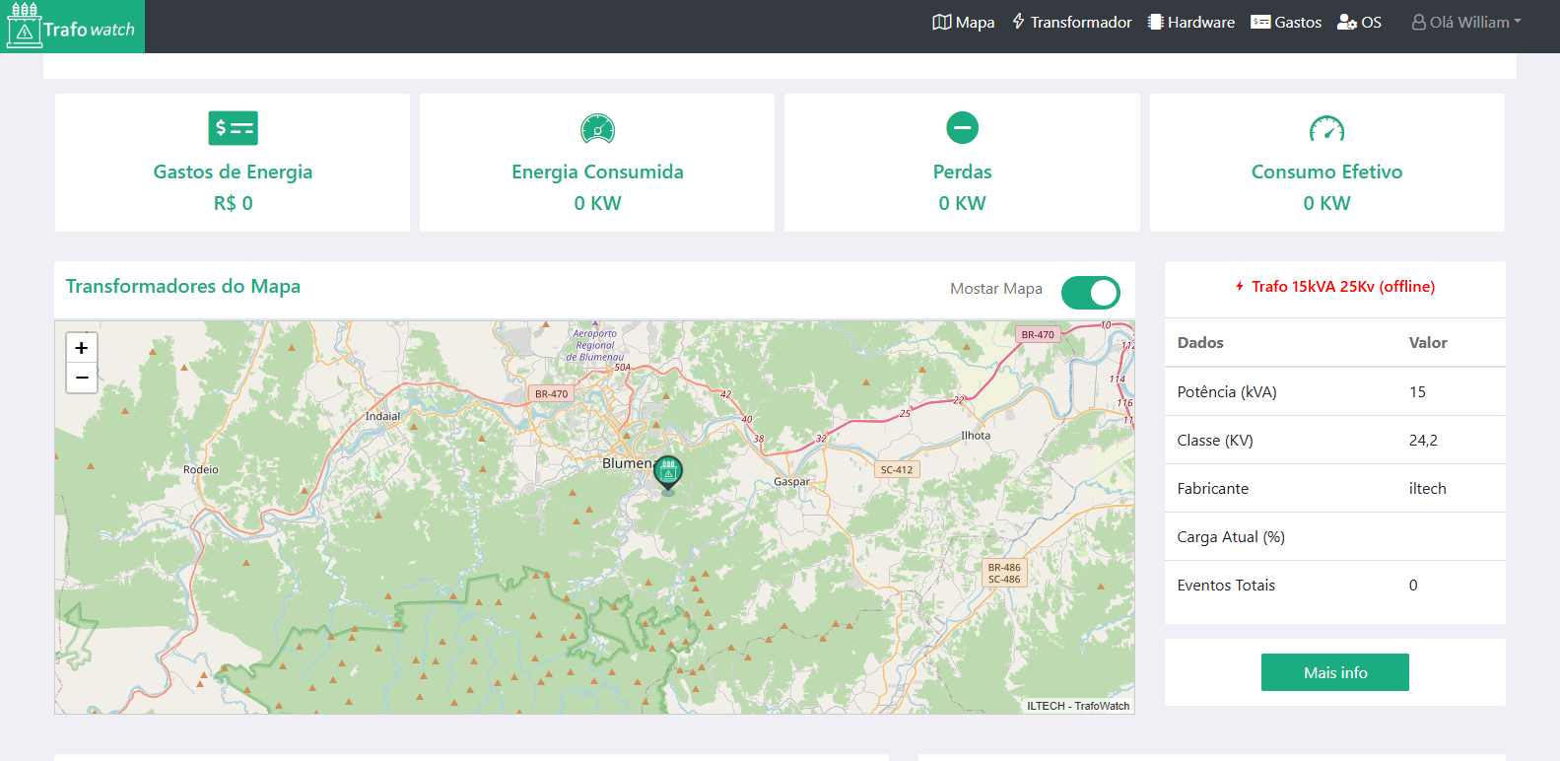Click the Perdas minus circle icon

click(962, 128)
